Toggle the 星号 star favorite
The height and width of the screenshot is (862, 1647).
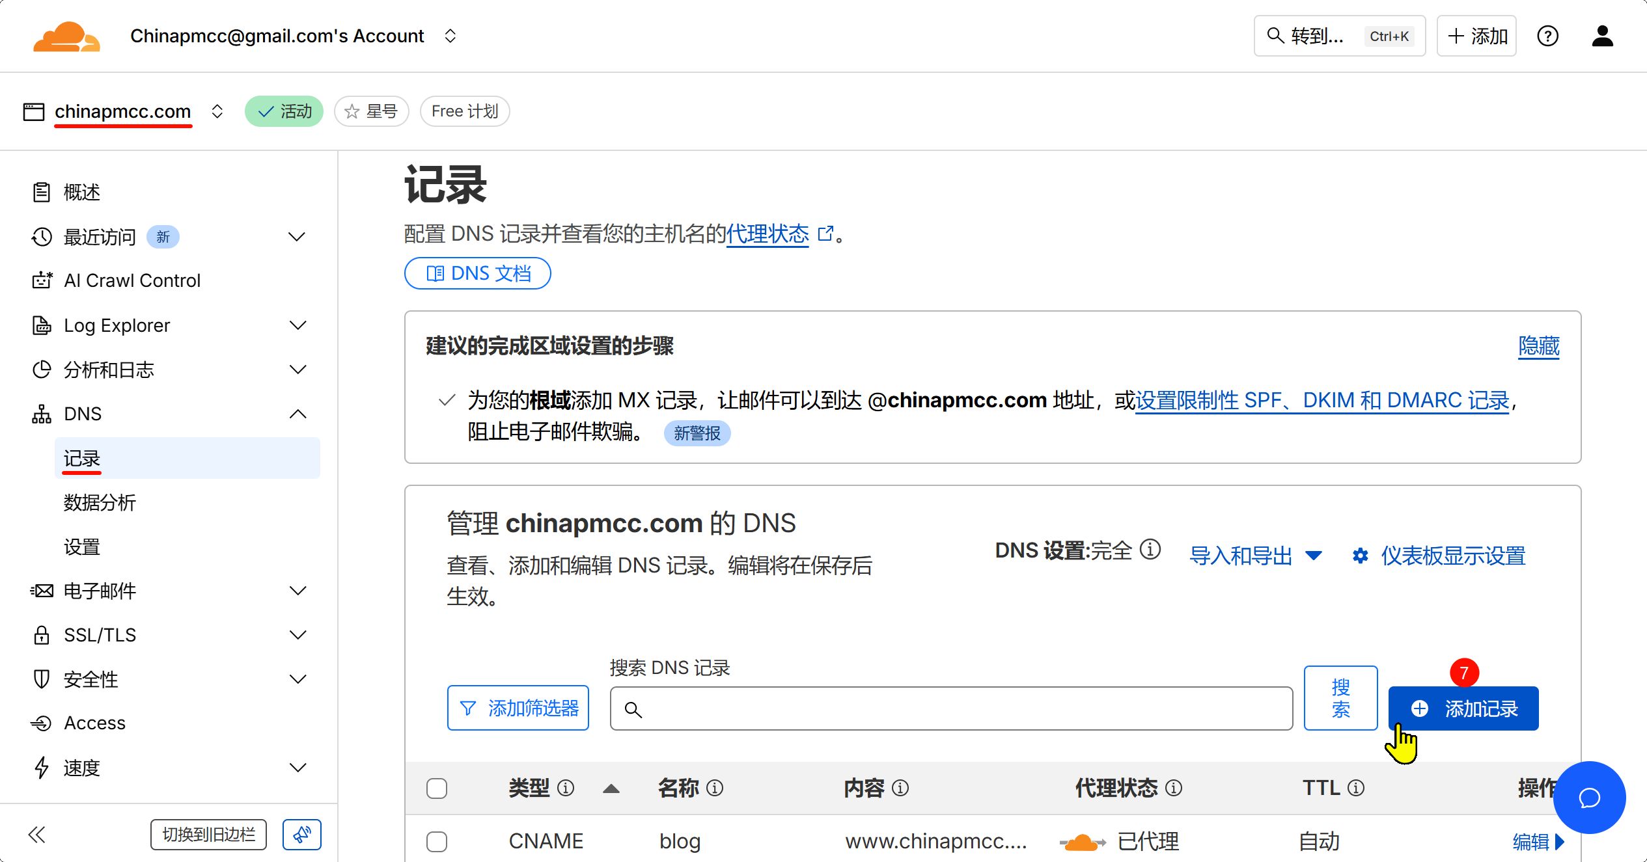pyautogui.click(x=371, y=111)
